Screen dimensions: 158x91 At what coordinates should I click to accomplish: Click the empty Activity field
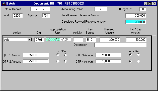click(78, 39)
